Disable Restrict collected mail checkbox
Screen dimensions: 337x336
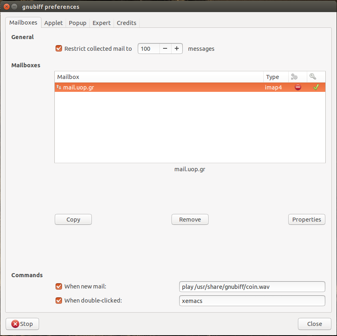pos(59,49)
